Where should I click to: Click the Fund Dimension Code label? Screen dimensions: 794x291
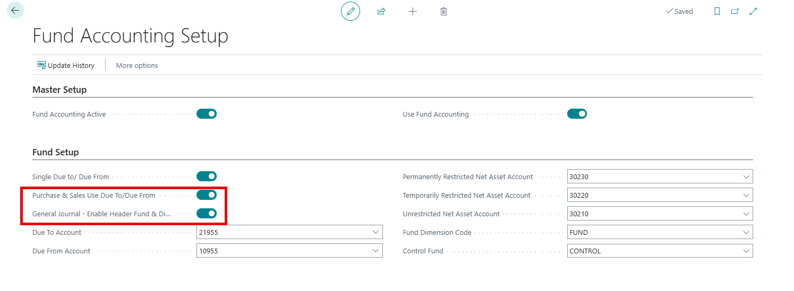[437, 232]
